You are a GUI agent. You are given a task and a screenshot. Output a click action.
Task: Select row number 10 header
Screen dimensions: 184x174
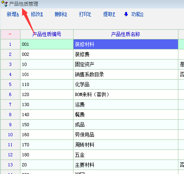(10, 135)
